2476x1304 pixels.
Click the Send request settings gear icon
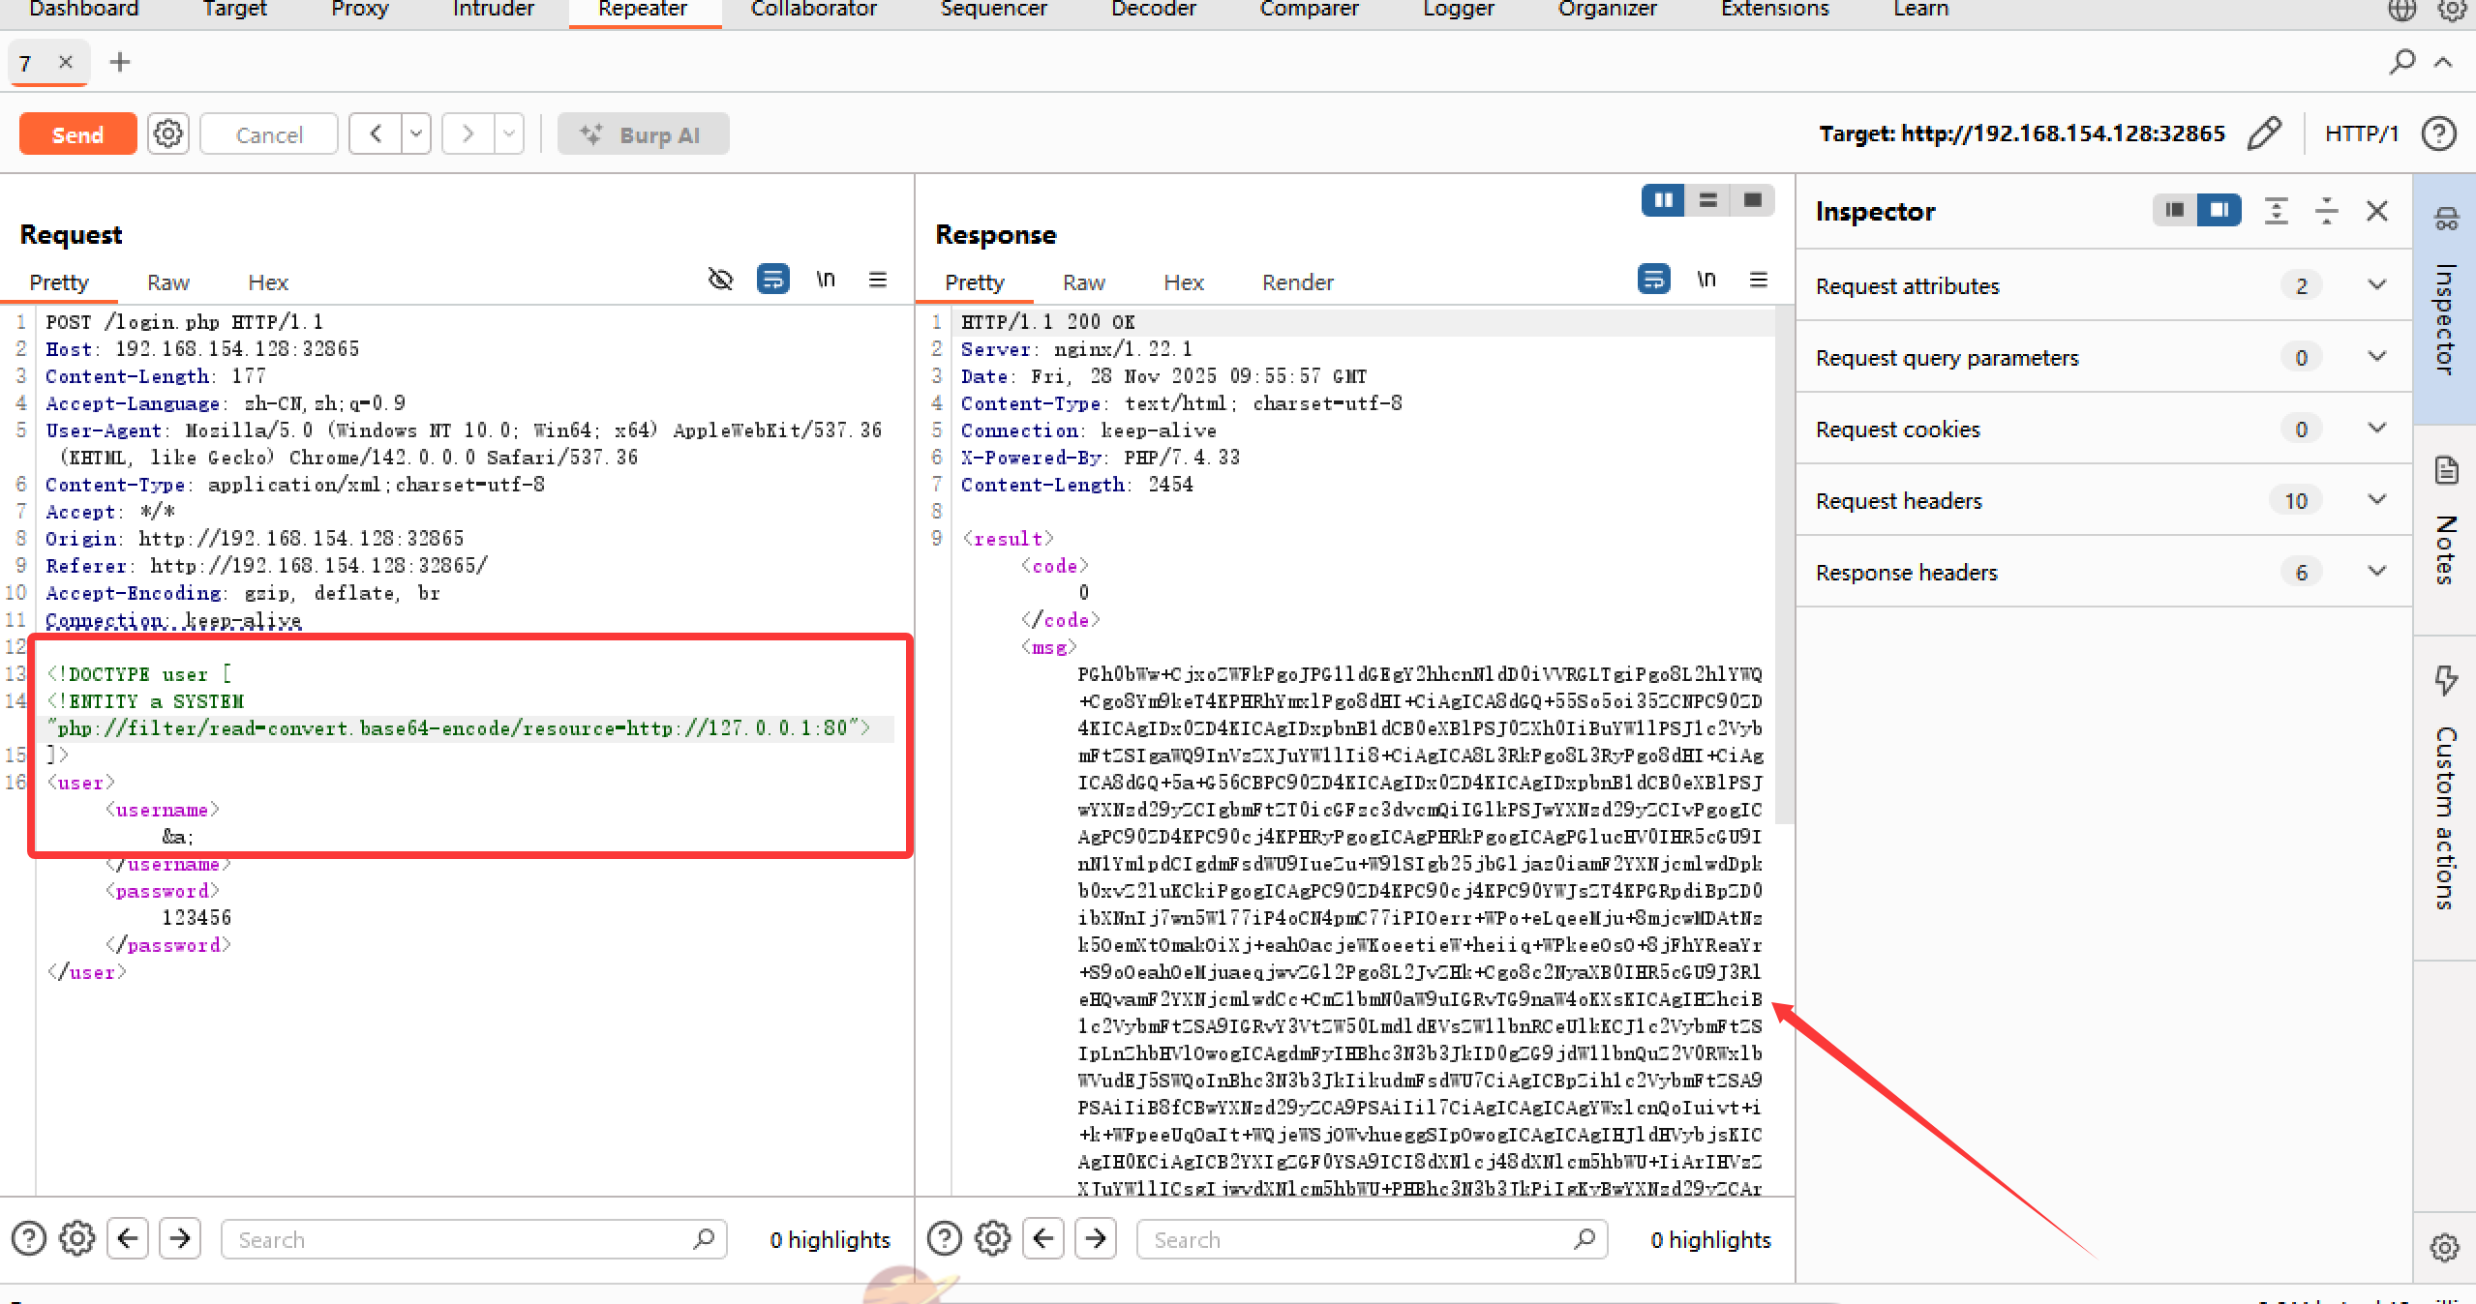[x=168, y=133]
